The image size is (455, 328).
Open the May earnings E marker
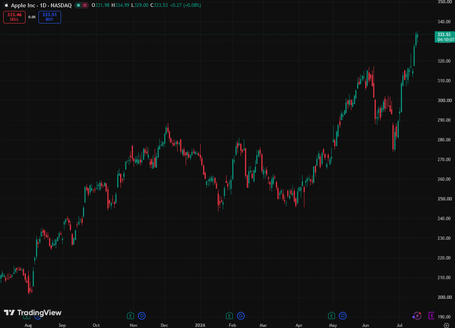[x=331, y=315]
